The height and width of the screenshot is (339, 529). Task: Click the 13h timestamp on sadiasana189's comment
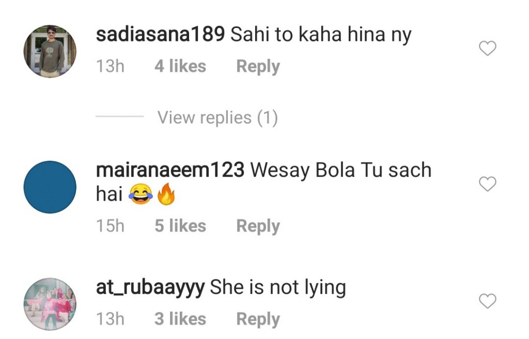111,66
